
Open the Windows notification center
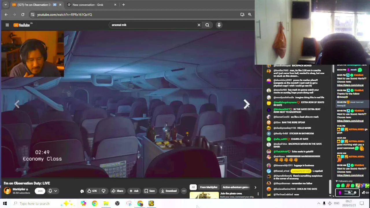[x=362, y=203]
